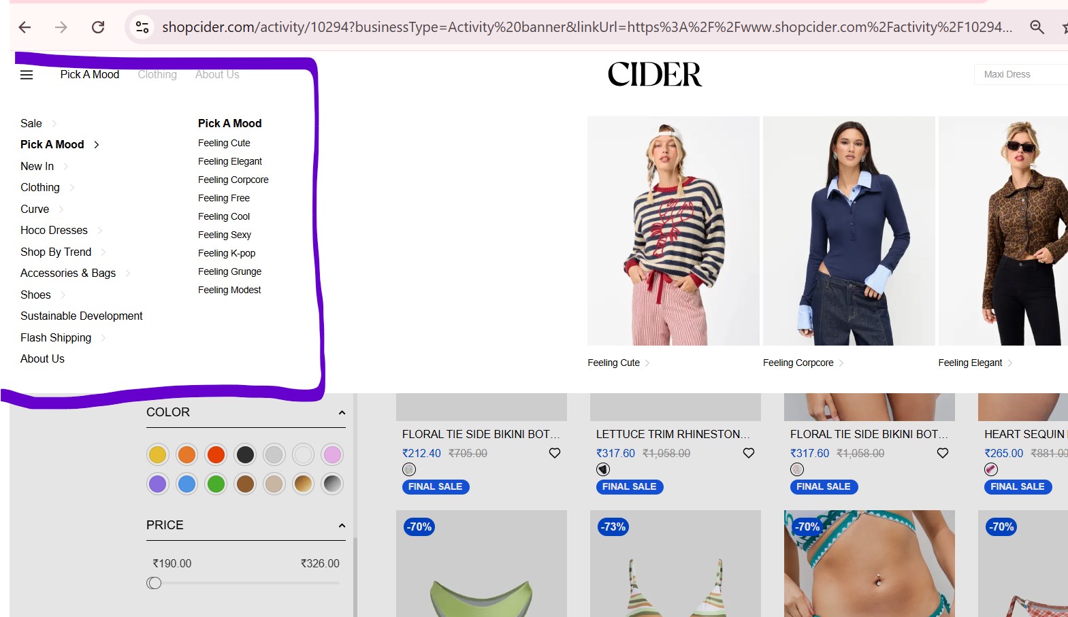Choose Feeling Cool submenu link
This screenshot has height=617, width=1068.
[x=224, y=216]
